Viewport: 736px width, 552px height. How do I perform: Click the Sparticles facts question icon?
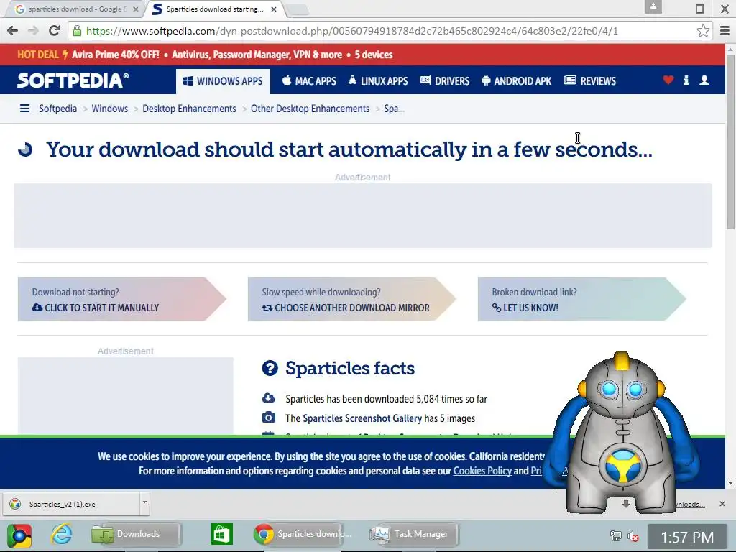[x=270, y=368]
